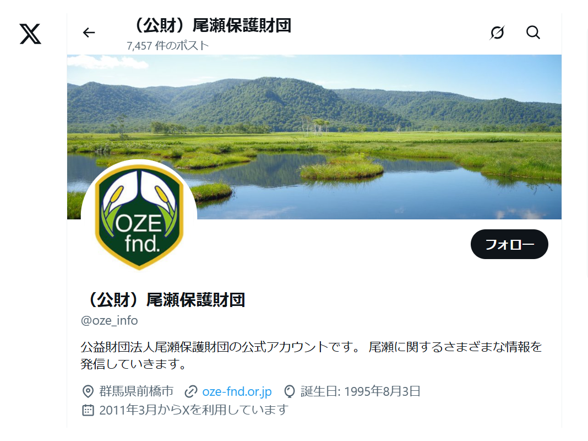Go back using the left arrow

[x=89, y=33]
